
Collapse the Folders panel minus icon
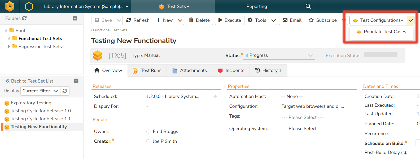75,18
